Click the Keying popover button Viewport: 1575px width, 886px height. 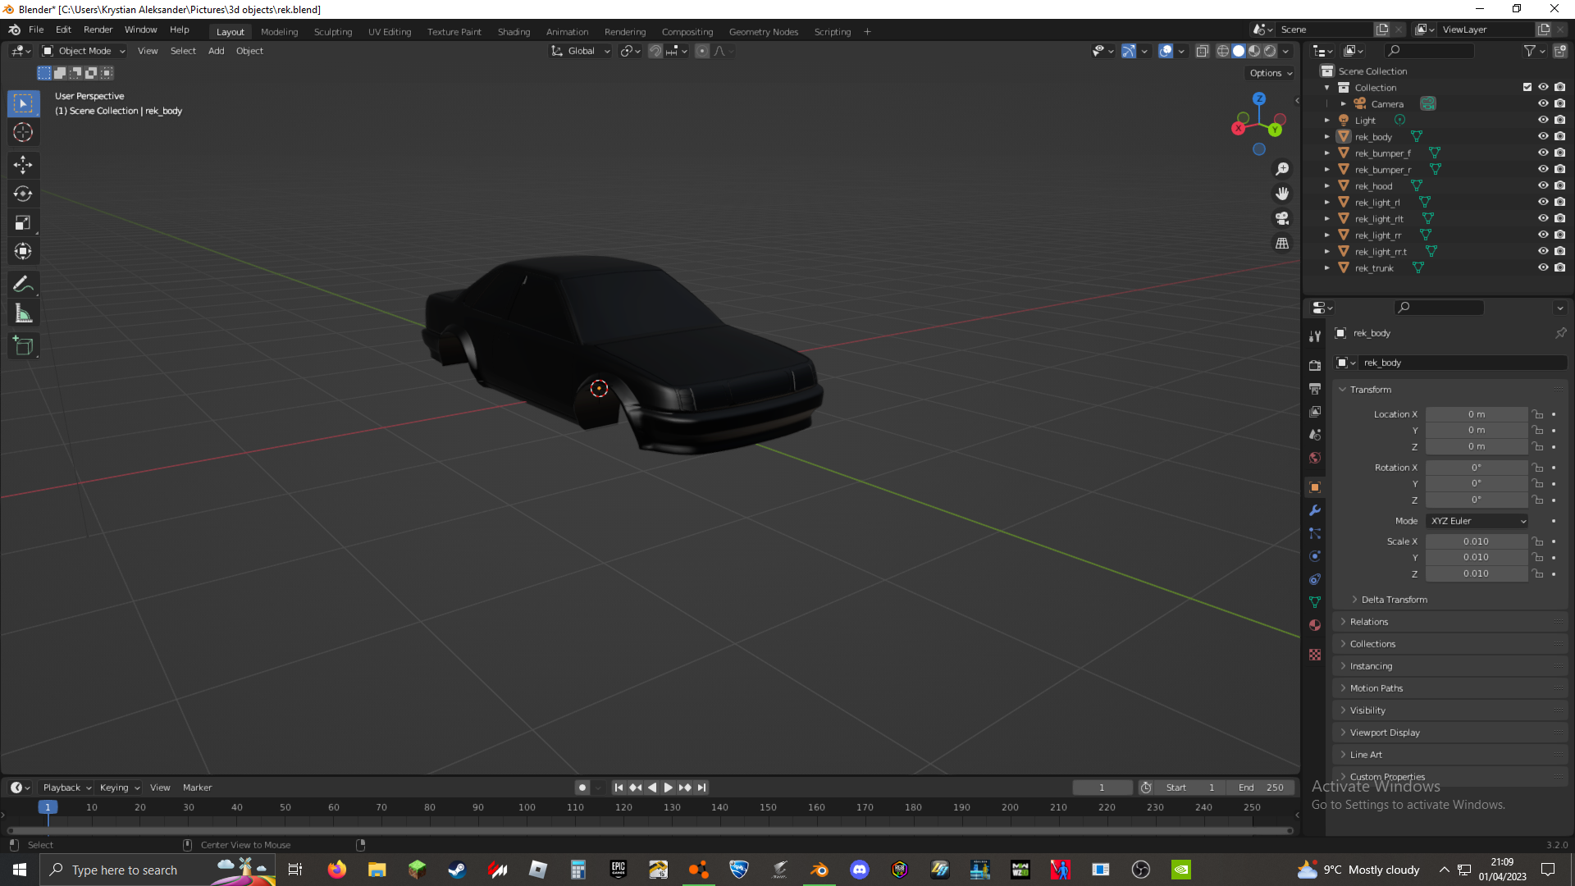(x=119, y=788)
